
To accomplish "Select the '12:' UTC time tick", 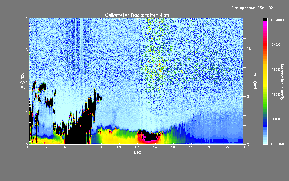I will 137,147.
